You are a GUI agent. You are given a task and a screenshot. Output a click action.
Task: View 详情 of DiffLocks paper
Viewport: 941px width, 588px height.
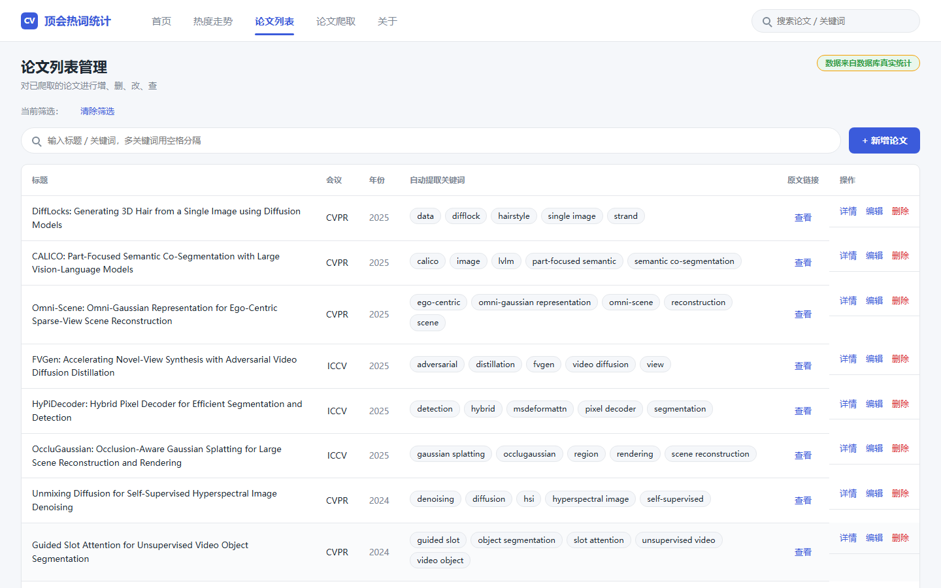tap(848, 211)
